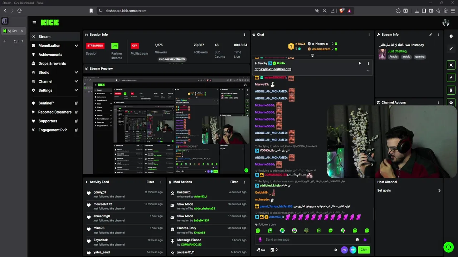Toggle Brave sidebar panel
The image size is (458, 257).
tap(424, 11)
